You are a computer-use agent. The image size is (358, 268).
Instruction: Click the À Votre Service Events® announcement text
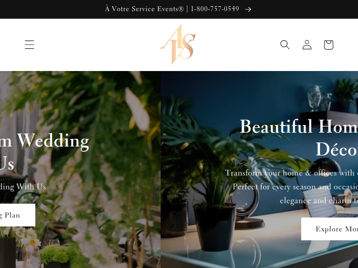(x=144, y=9)
